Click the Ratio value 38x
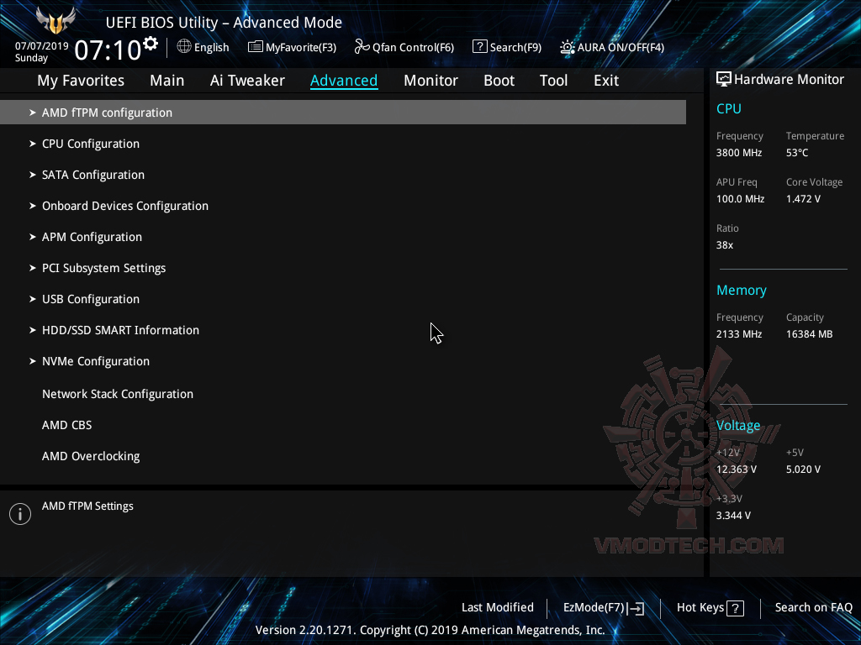 point(724,245)
